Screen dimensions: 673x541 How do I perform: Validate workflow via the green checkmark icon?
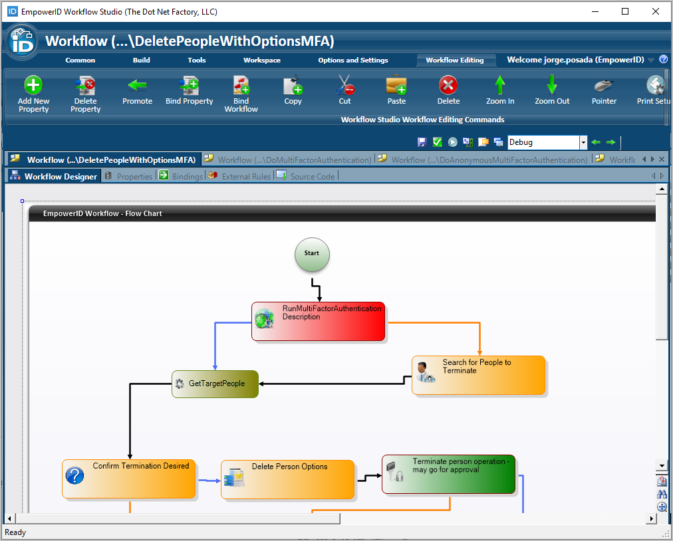(x=437, y=142)
